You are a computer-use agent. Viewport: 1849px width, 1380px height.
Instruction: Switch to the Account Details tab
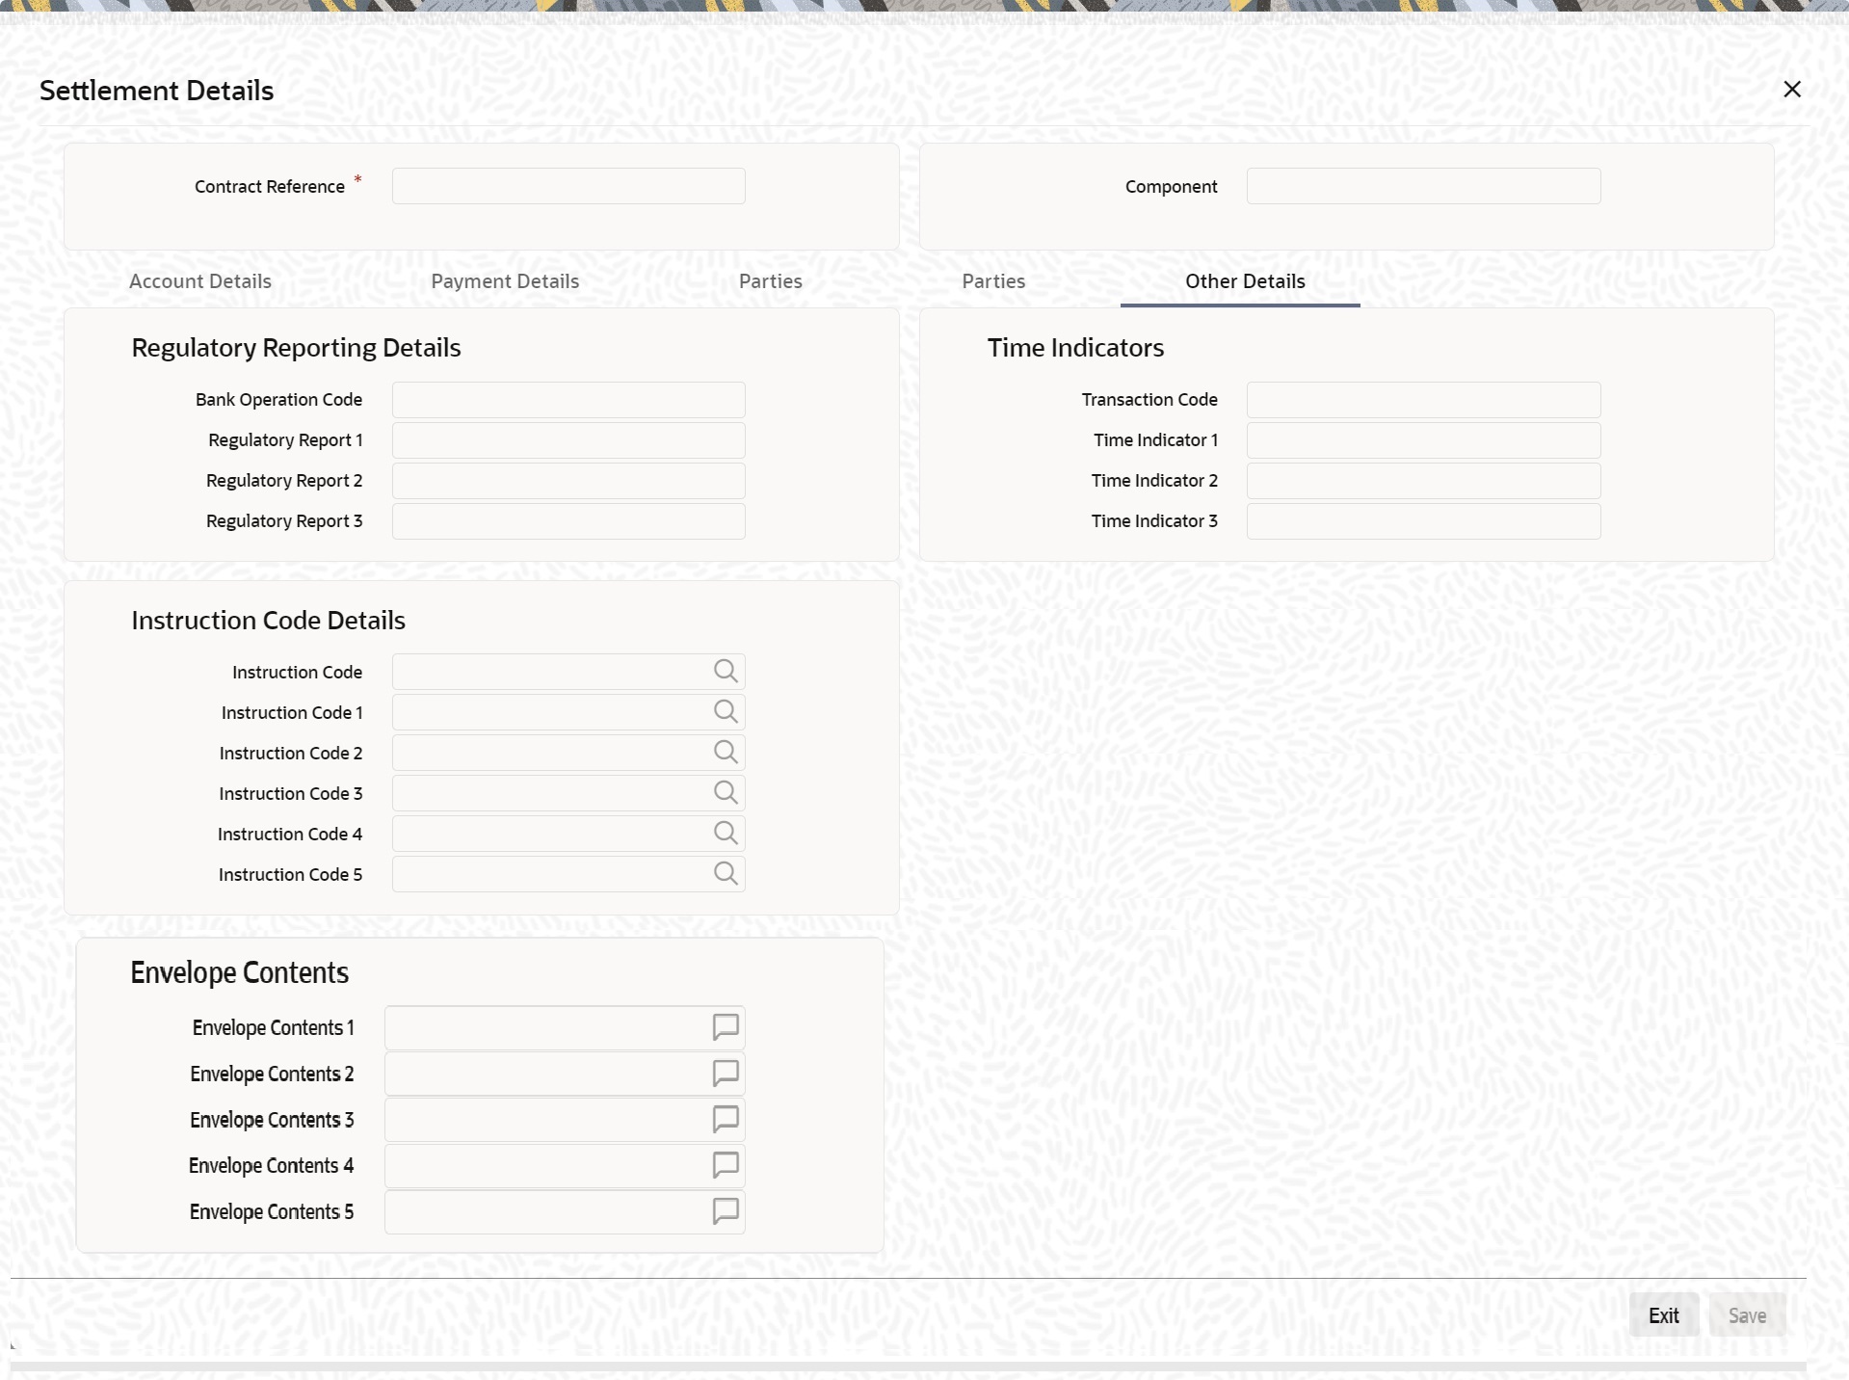(200, 281)
